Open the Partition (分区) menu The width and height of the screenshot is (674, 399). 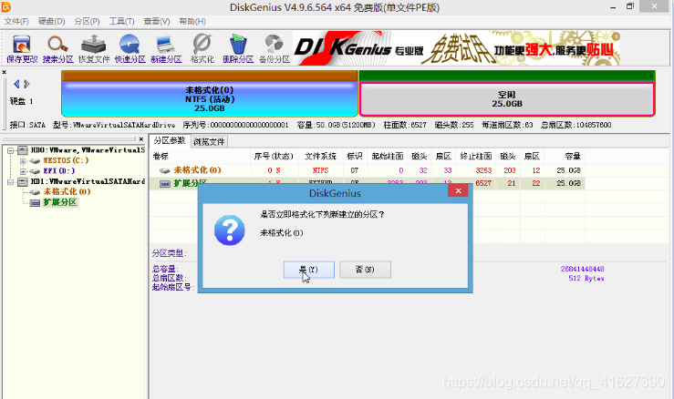(x=87, y=21)
